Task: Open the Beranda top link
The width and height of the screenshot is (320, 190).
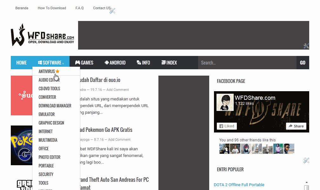Action: coord(22,8)
